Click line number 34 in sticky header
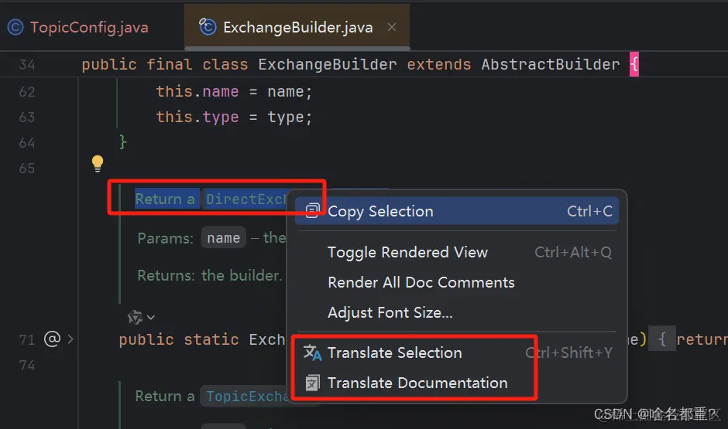Image resolution: width=728 pixels, height=429 pixels. [27, 64]
